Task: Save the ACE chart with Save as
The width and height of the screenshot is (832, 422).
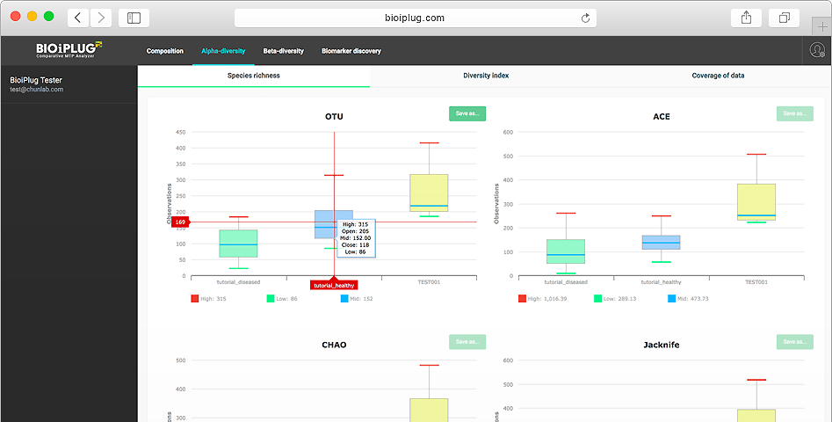Action: (795, 113)
